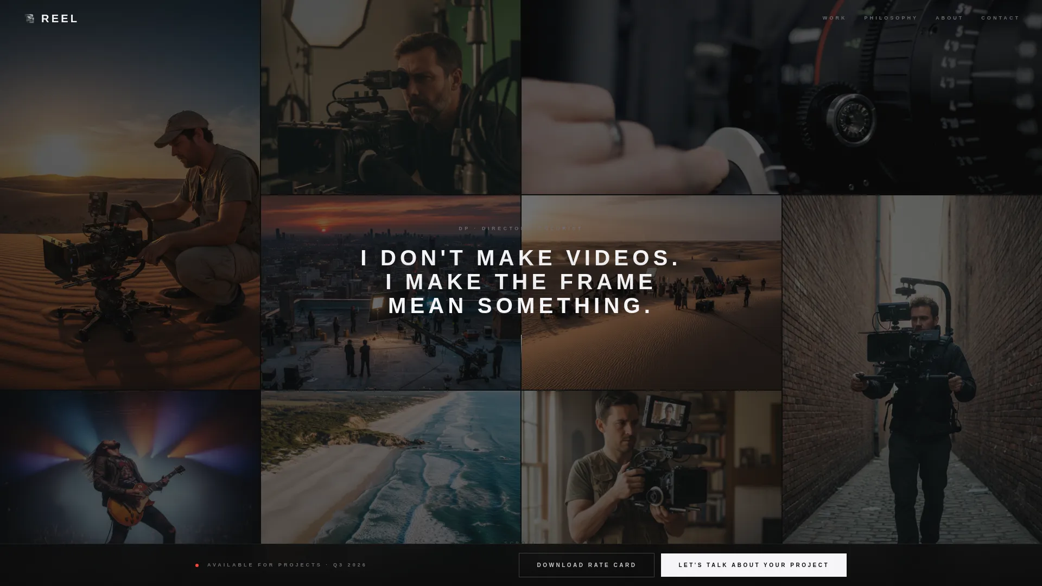Open the lens focus ring close-up photo
Viewport: 1042px width, 586px height.
point(781,97)
